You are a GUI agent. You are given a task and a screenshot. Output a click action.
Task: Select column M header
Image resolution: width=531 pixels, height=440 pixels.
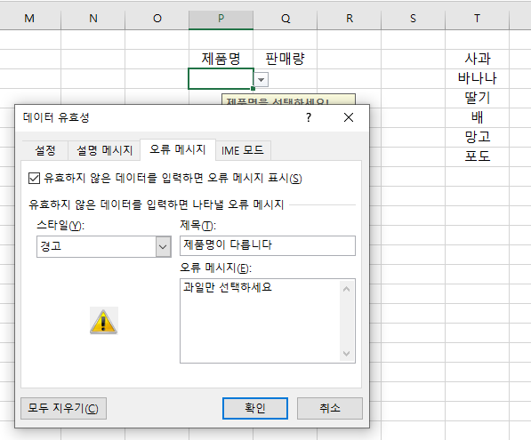click(x=29, y=19)
